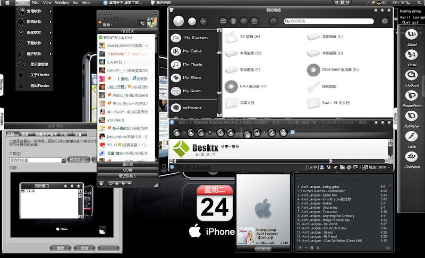Open My Game in explorer sidebar
The width and height of the screenshot is (425, 258).
pos(186,51)
